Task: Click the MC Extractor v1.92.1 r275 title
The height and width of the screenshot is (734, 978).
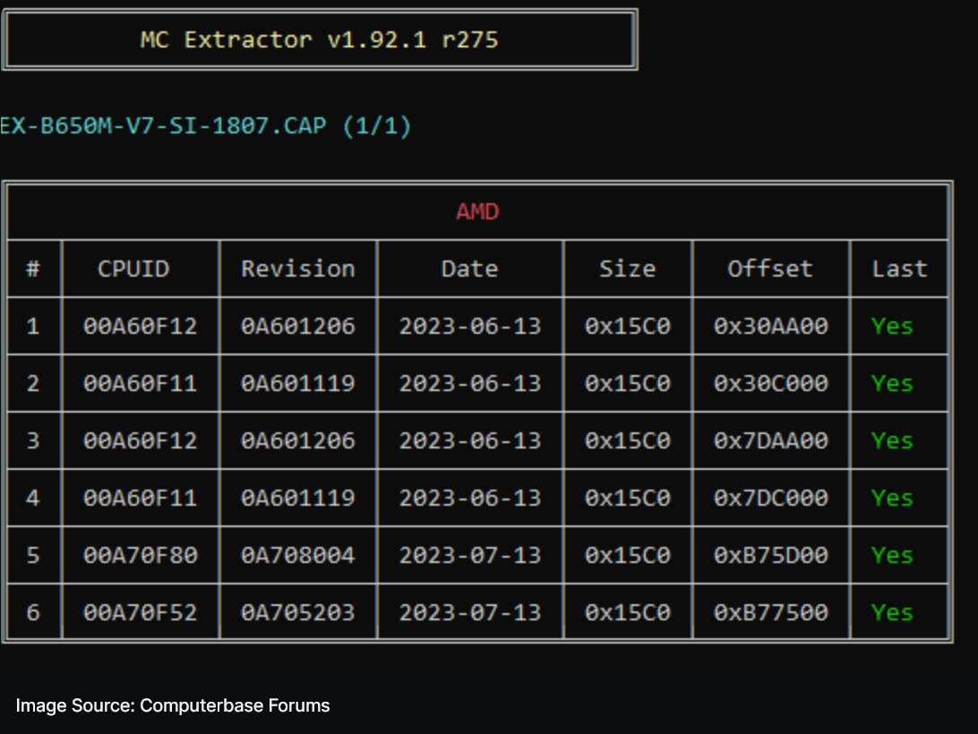Action: (x=320, y=40)
